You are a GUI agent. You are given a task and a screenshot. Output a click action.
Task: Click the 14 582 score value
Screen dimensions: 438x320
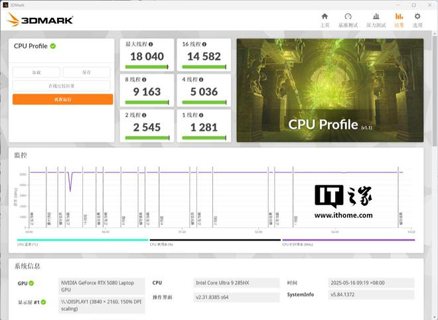click(x=204, y=56)
